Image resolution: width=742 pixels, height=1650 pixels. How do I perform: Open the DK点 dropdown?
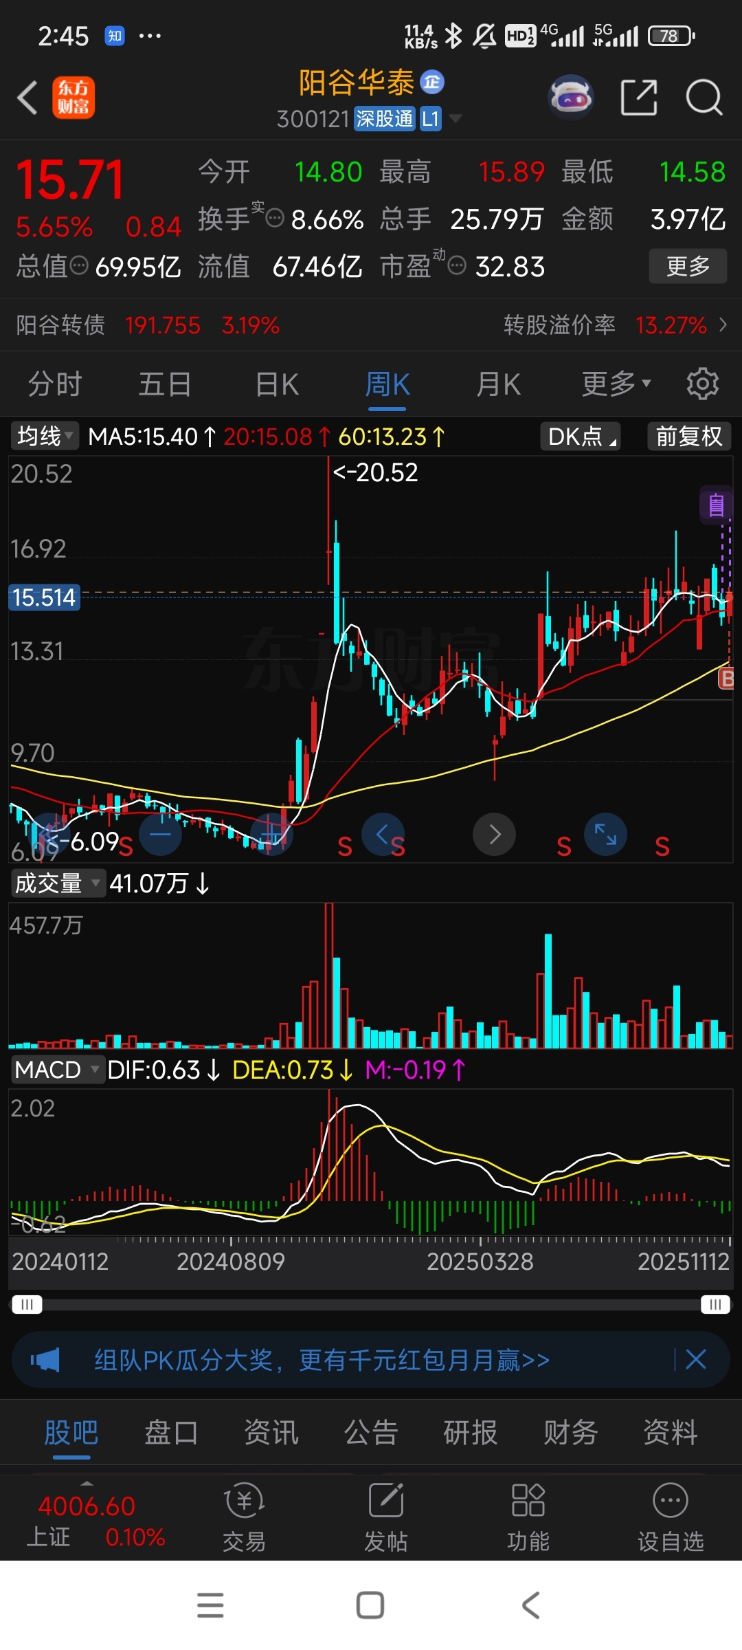581,436
